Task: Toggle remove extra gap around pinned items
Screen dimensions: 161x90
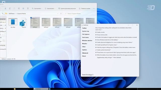Action: coord(116,55)
